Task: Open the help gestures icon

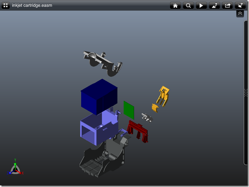Action: [x=240, y=5]
